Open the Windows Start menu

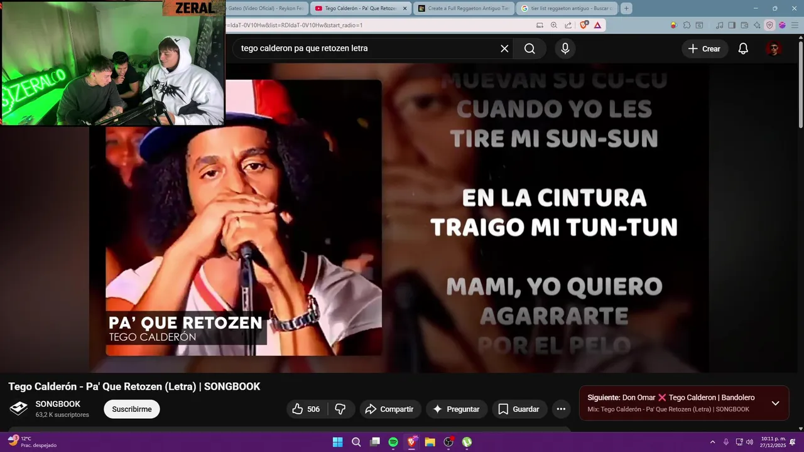(x=337, y=442)
